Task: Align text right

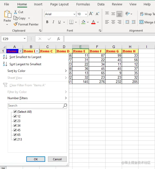Action: (119, 22)
